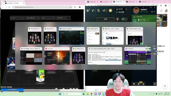This screenshot has width=171, height=96.
Task: Click the scroll-to-top arrow button
Action: (165, 86)
